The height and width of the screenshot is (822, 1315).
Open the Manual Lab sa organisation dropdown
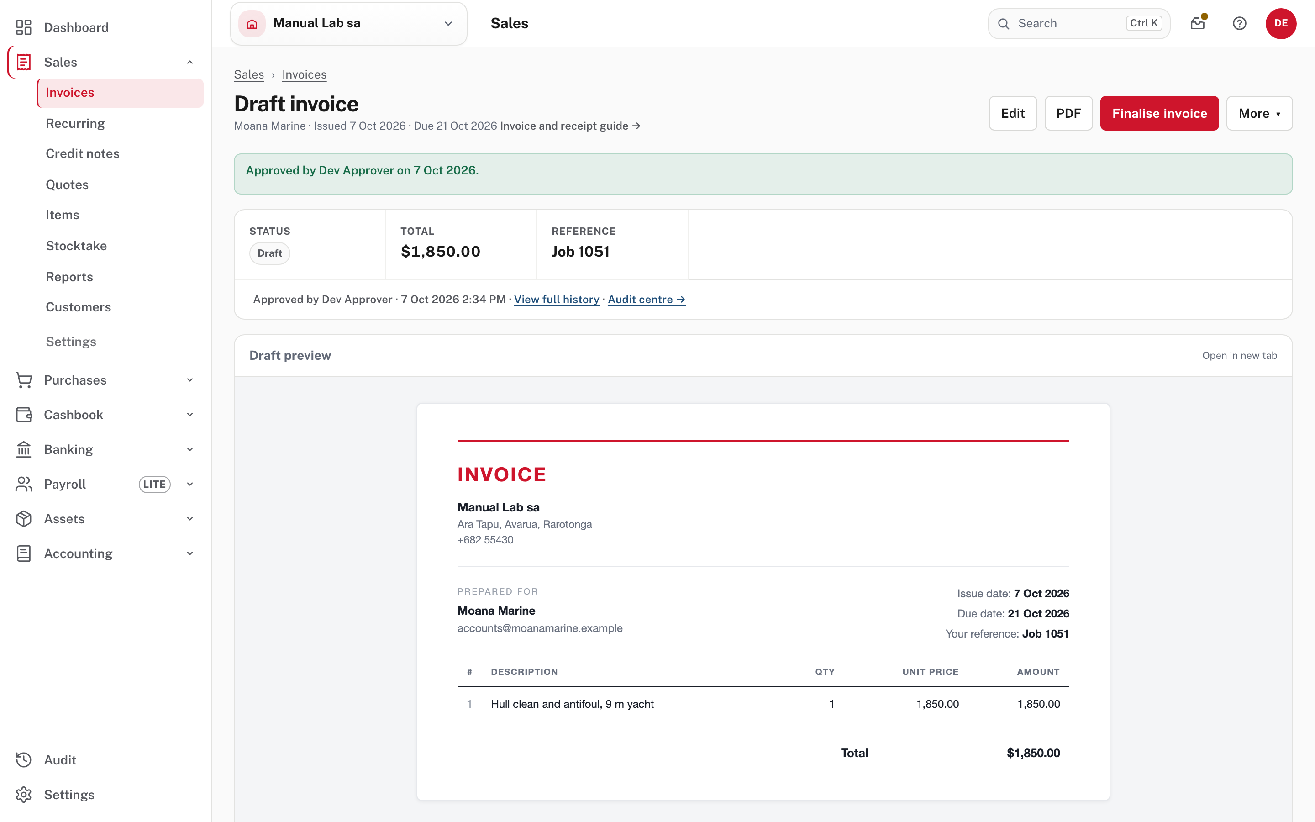349,23
